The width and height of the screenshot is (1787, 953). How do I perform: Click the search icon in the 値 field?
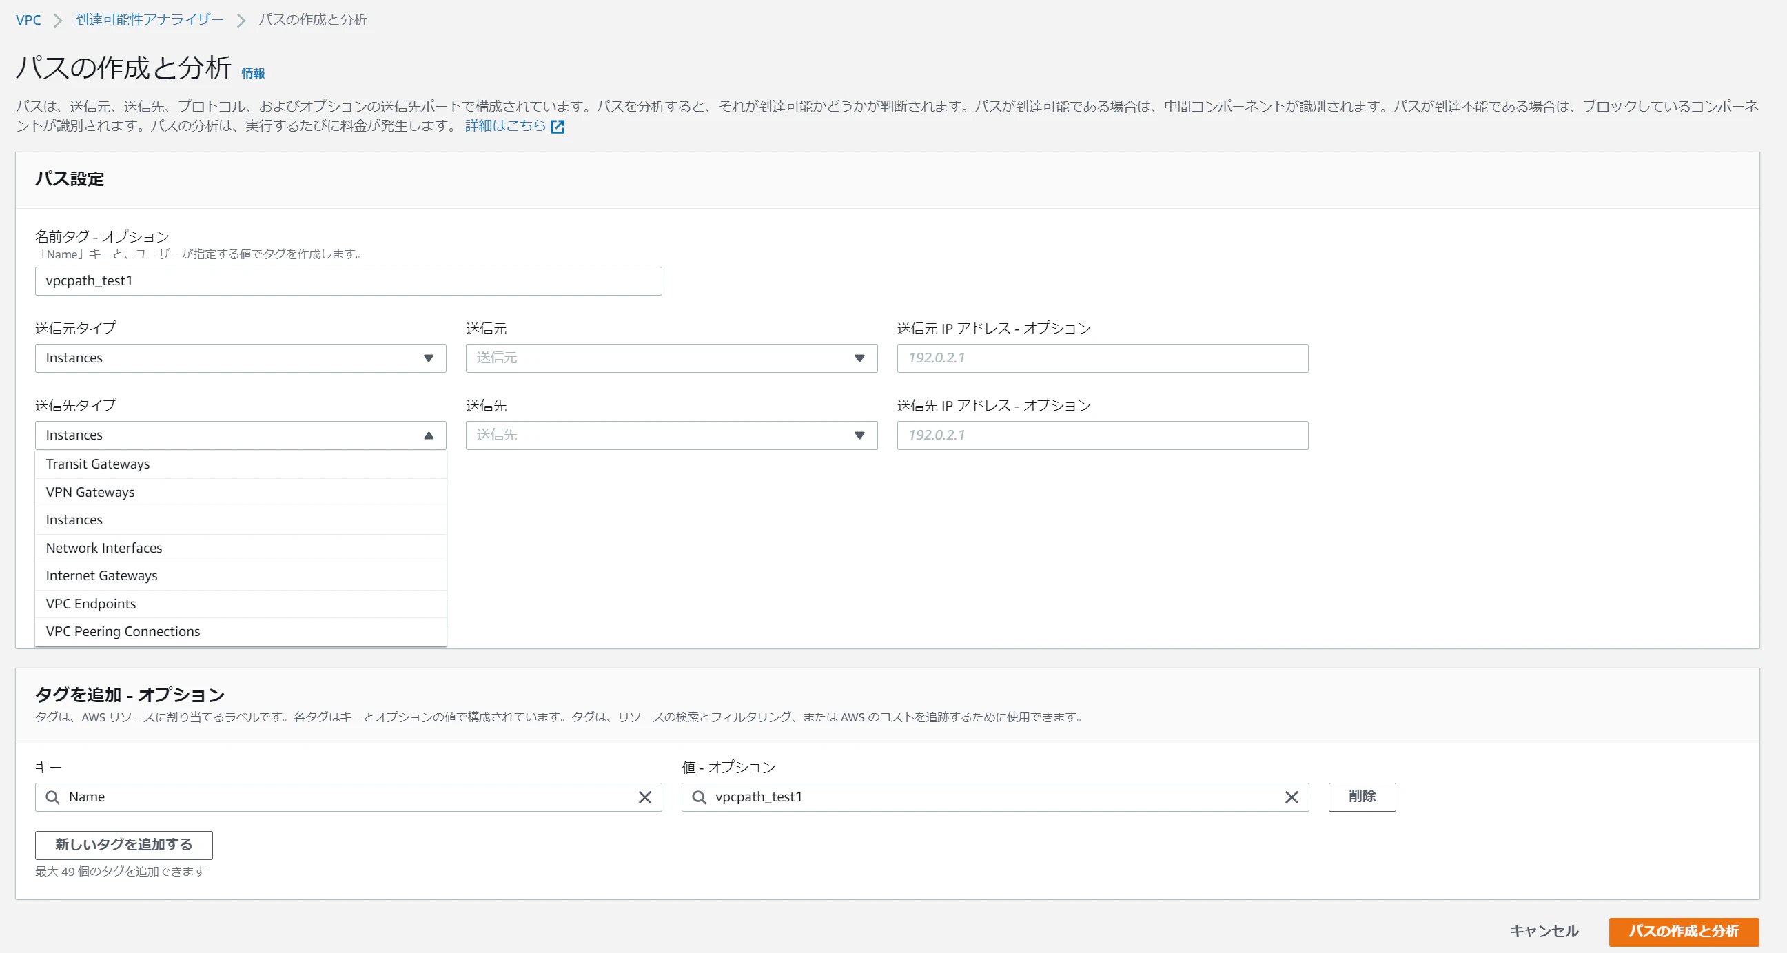700,797
